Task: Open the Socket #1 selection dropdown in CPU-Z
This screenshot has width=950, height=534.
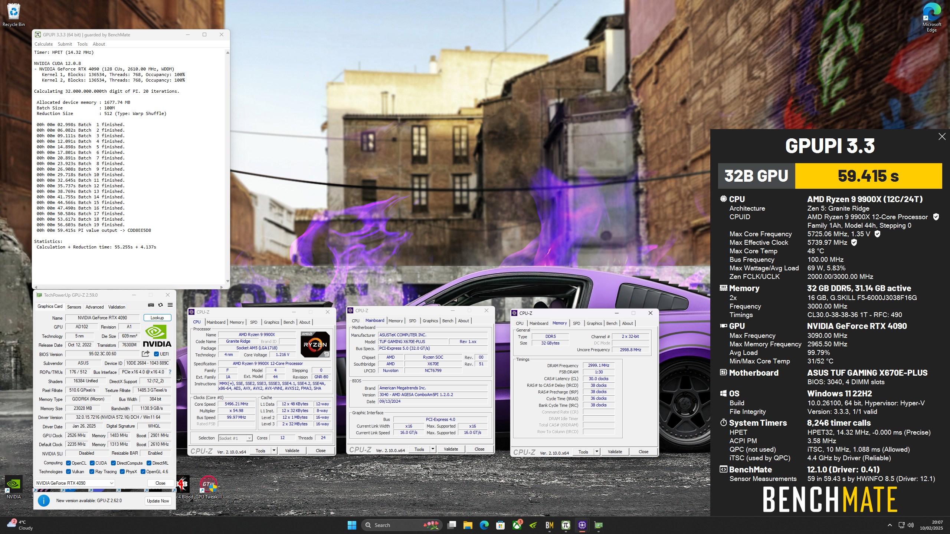Action: [235, 438]
